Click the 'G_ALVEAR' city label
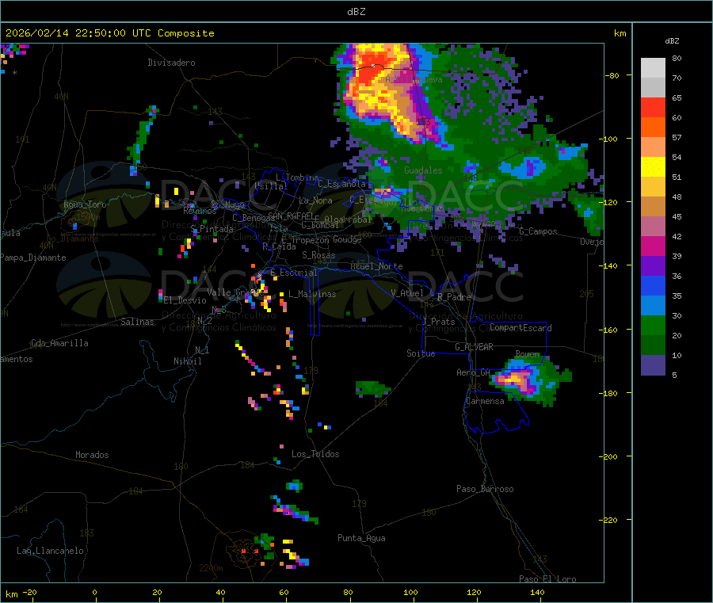 [x=474, y=347]
